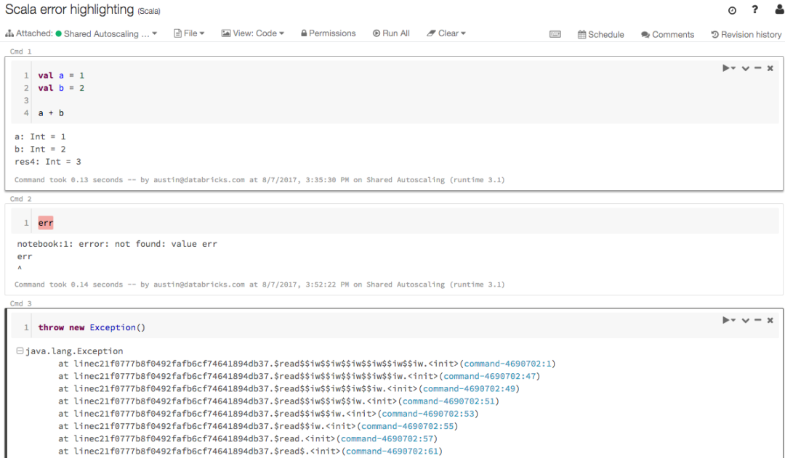Open the help menu
This screenshot has height=458, width=785.
(754, 10)
